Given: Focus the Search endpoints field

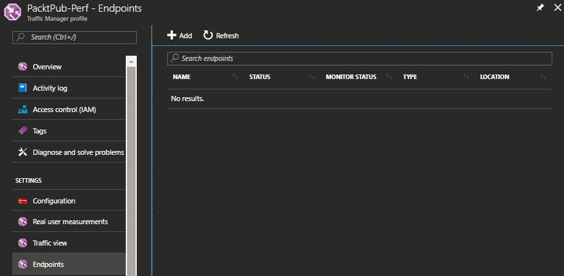Looking at the screenshot, I should tap(359, 58).
